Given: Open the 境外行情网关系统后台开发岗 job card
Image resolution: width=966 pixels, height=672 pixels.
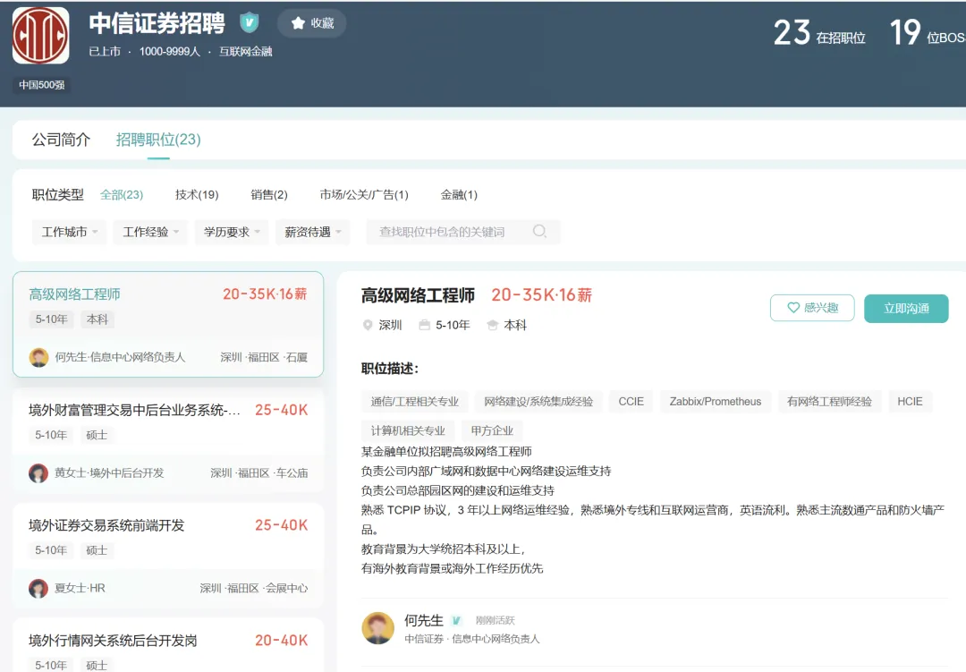Looking at the screenshot, I should tap(168, 645).
